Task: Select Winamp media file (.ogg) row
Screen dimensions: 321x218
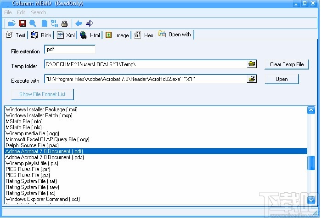Action: pos(156,133)
